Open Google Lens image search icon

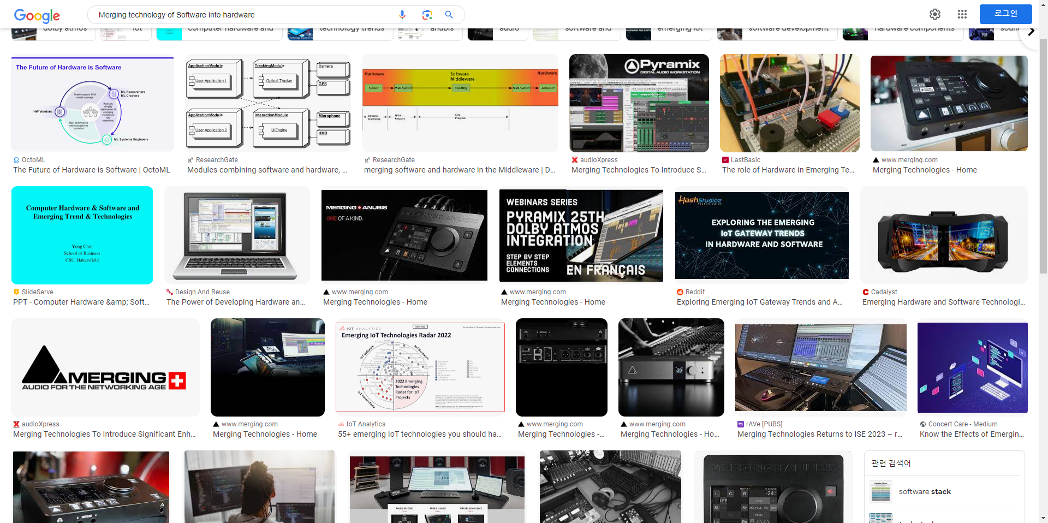427,15
